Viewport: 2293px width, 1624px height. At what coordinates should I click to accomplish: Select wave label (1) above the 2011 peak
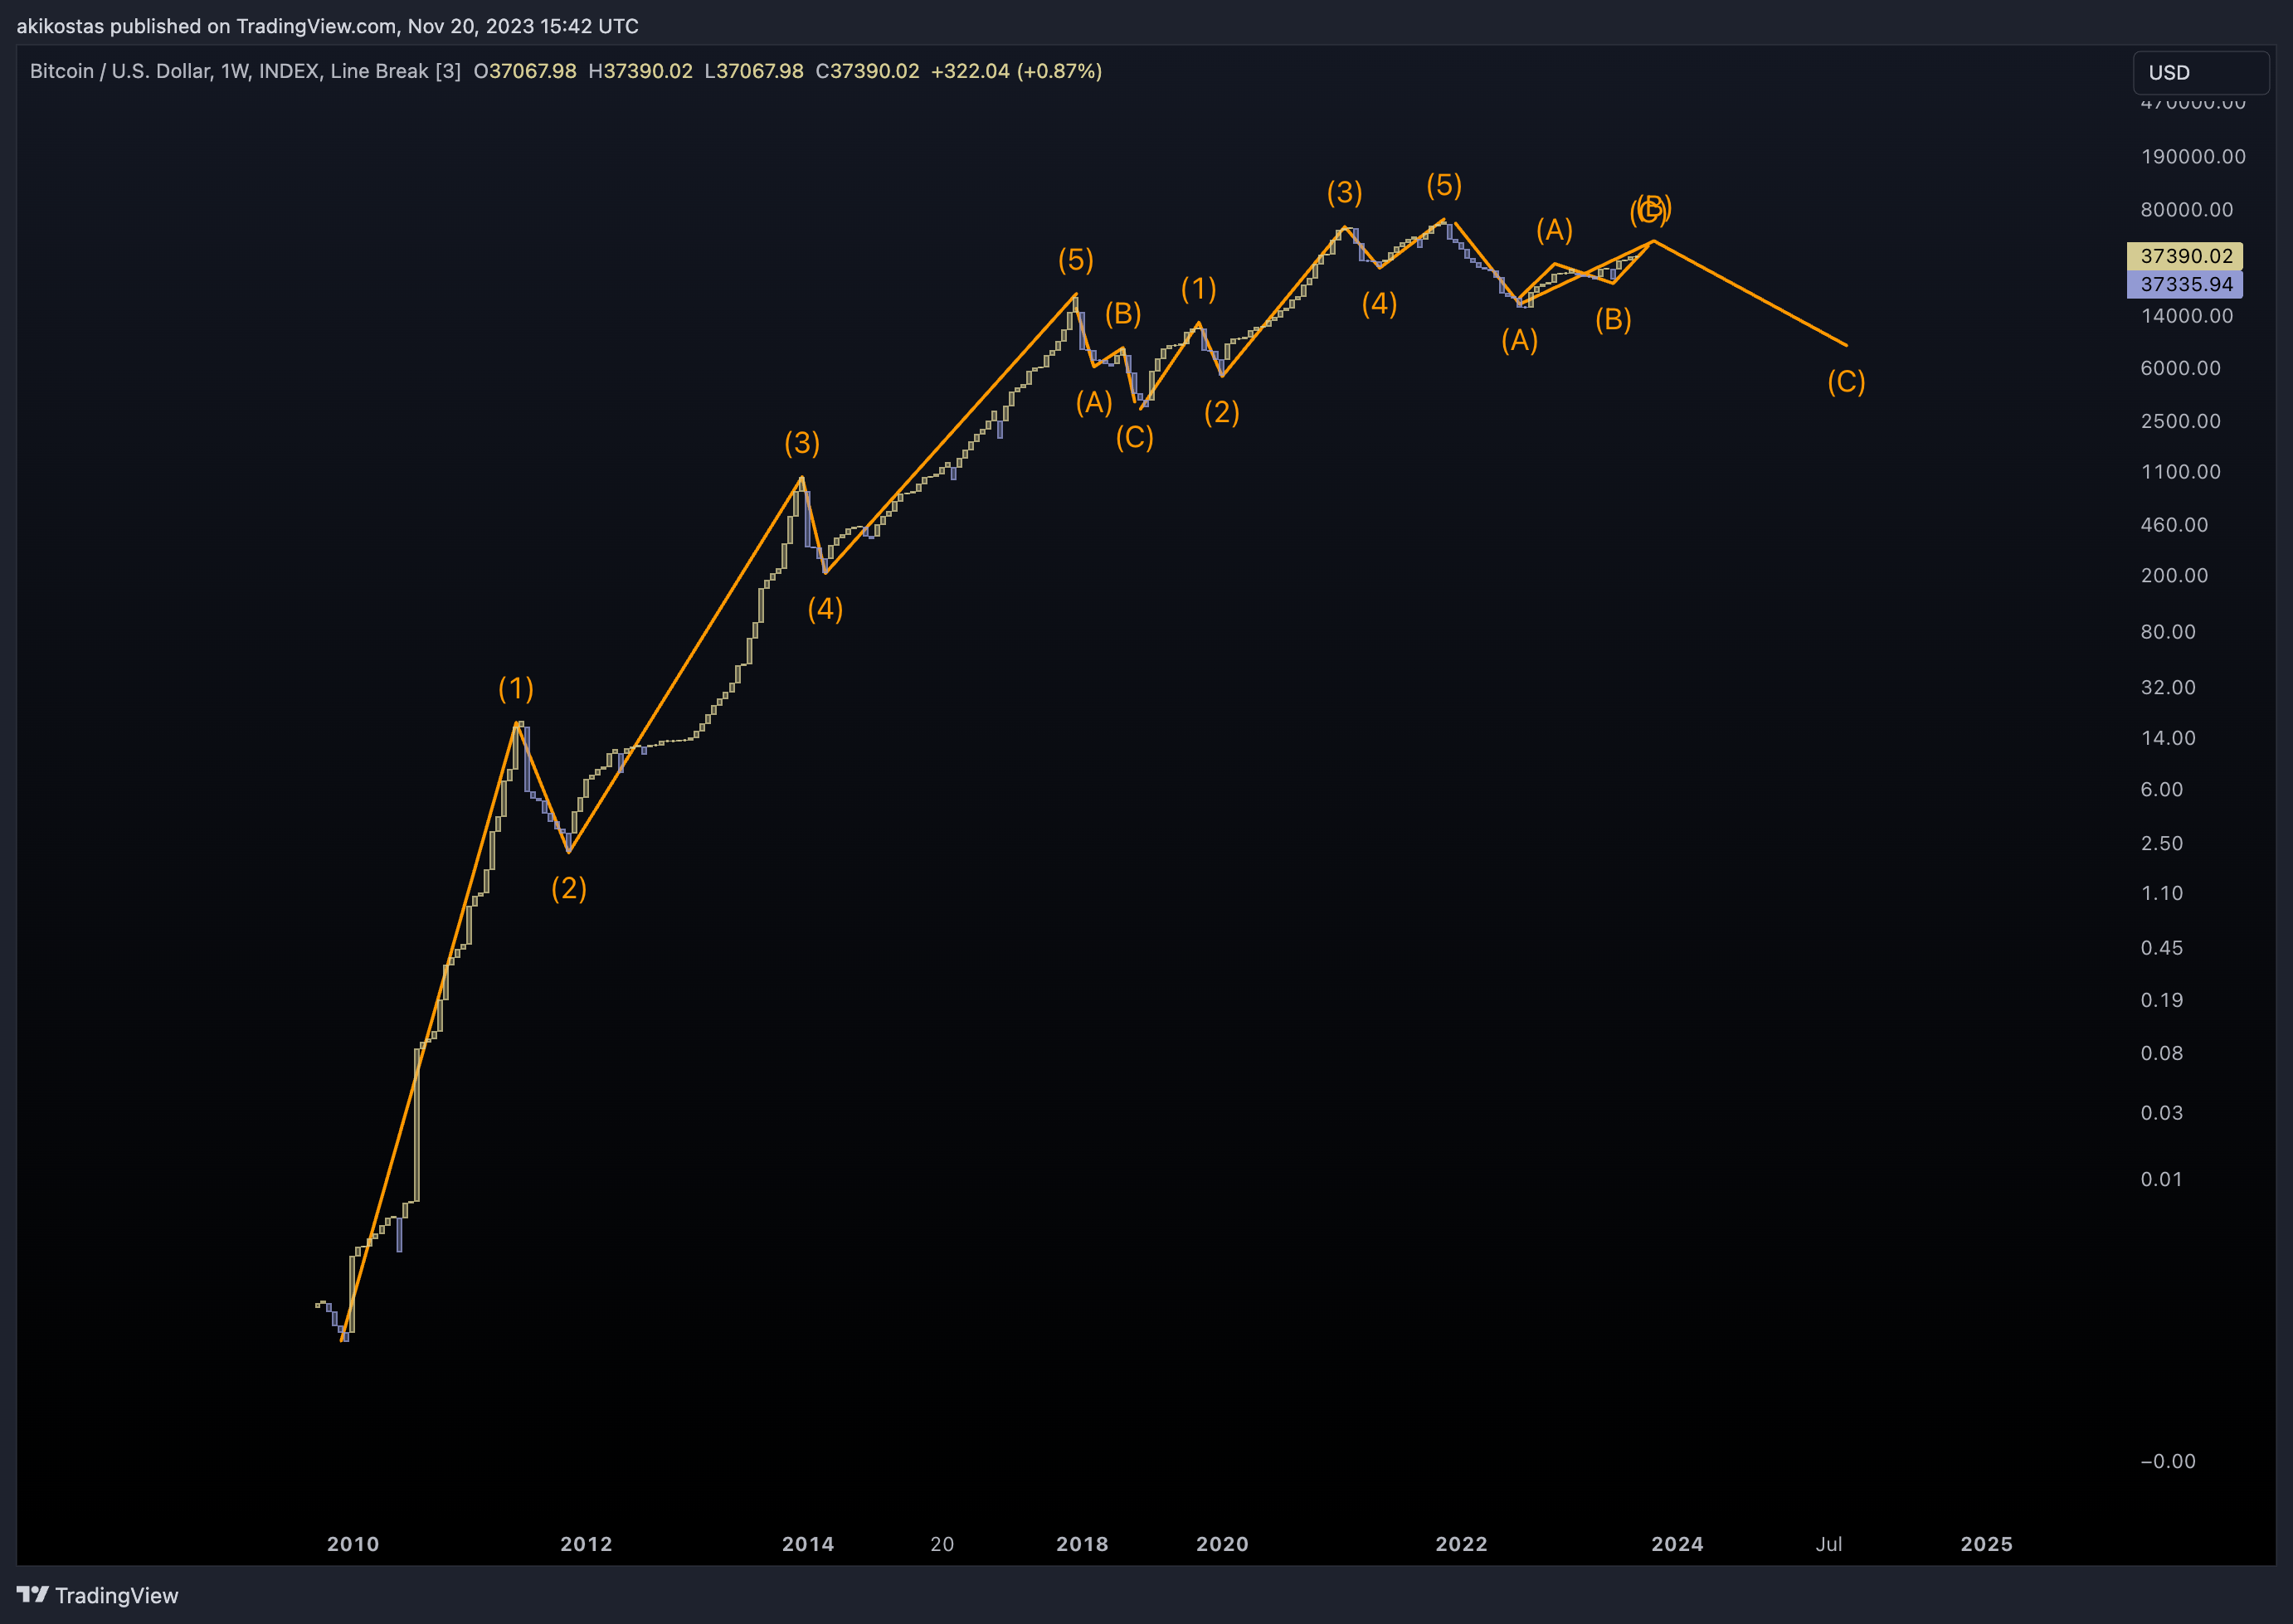(x=516, y=688)
